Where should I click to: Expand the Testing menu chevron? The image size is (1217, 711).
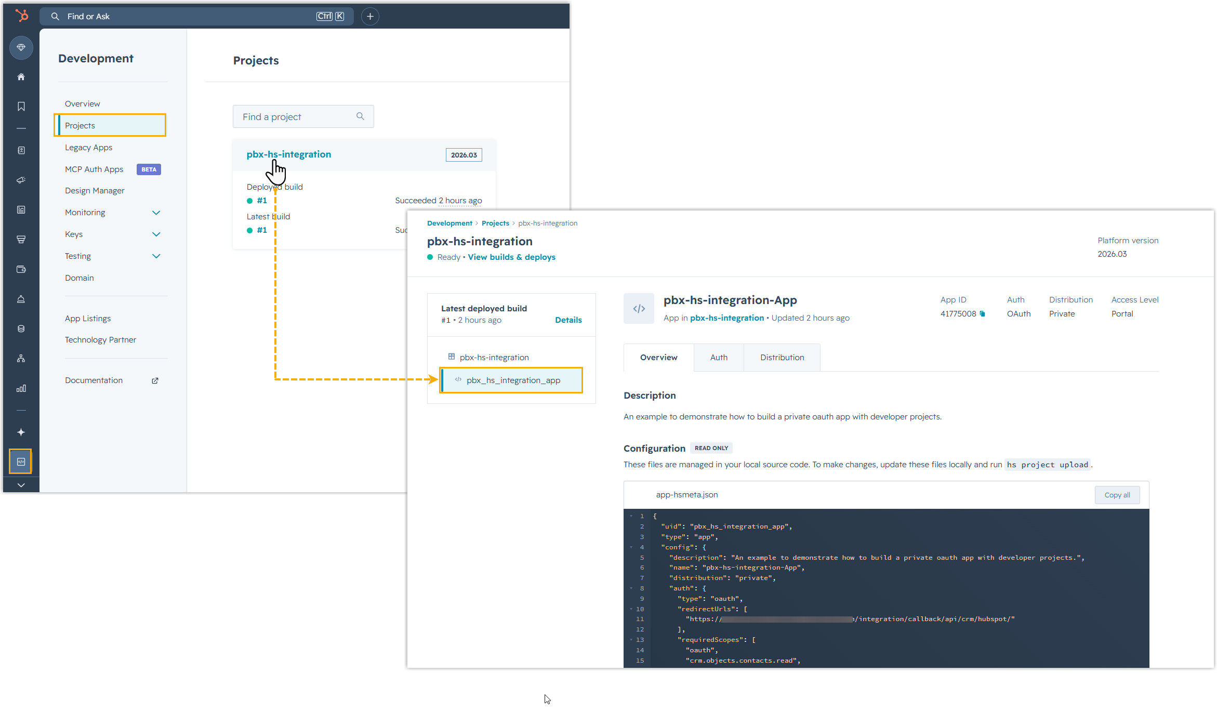pos(156,256)
